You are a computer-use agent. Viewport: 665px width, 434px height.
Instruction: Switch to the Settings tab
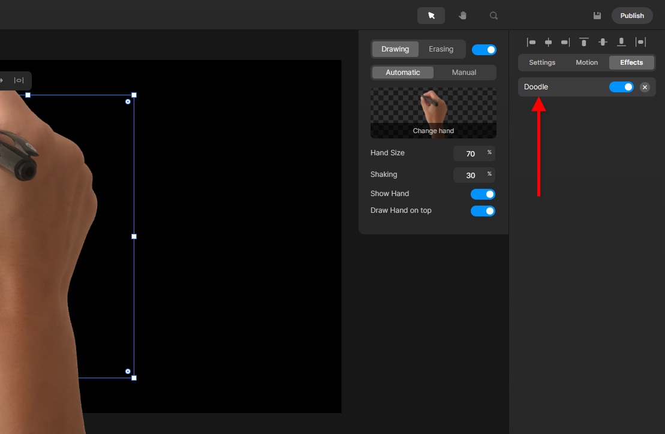(x=542, y=62)
